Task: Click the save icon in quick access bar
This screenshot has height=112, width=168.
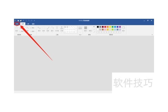Action: point(24,20)
